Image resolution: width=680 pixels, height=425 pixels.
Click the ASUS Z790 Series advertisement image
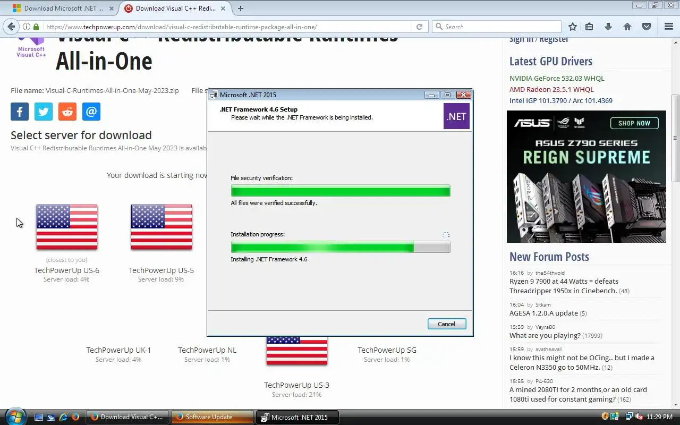[586, 176]
